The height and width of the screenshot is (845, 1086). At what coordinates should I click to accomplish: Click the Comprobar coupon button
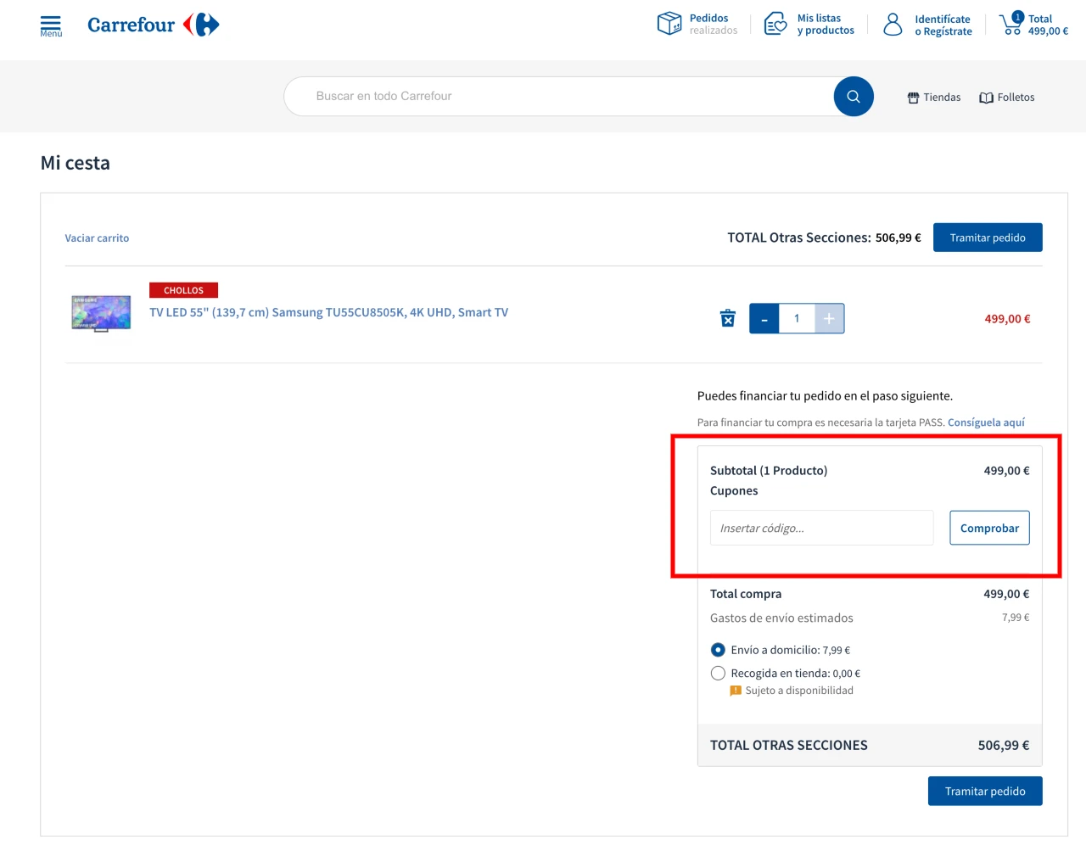coord(989,527)
